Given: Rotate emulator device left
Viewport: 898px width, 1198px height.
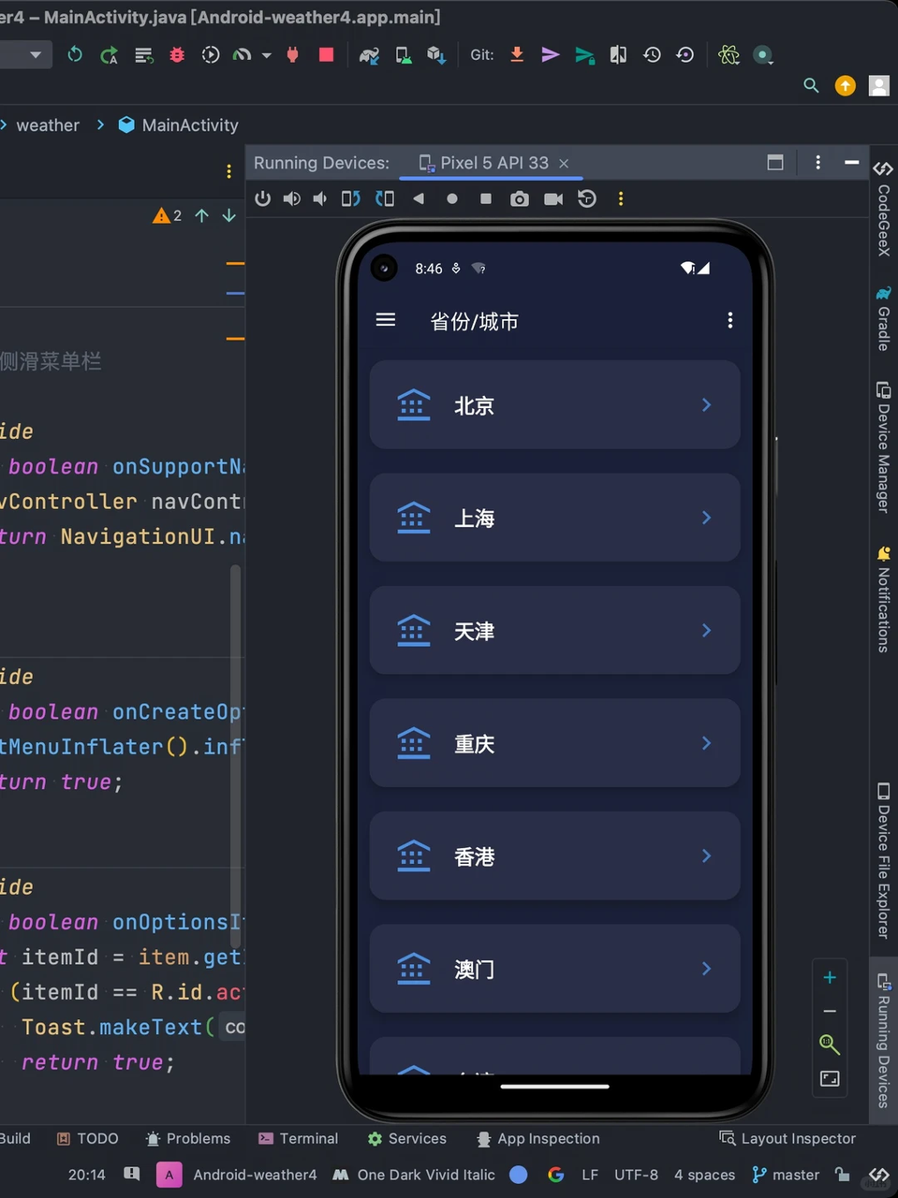Looking at the screenshot, I should 351,198.
